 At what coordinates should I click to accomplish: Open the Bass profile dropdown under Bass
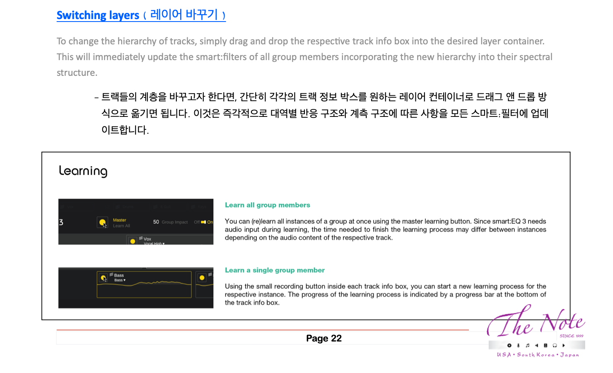click(x=120, y=280)
